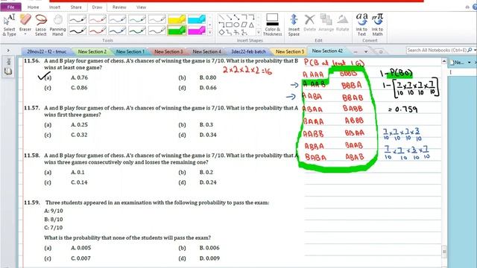The height and width of the screenshot is (268, 477).
Task: Insert a straight line shape
Action: click(222, 18)
